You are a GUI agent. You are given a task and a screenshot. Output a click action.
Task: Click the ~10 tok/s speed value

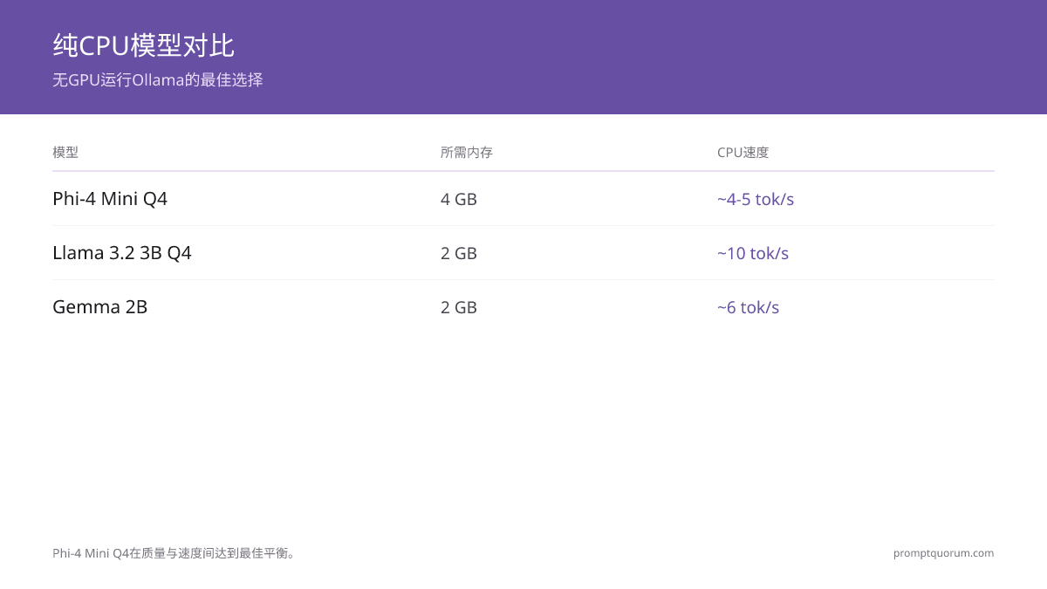753,253
